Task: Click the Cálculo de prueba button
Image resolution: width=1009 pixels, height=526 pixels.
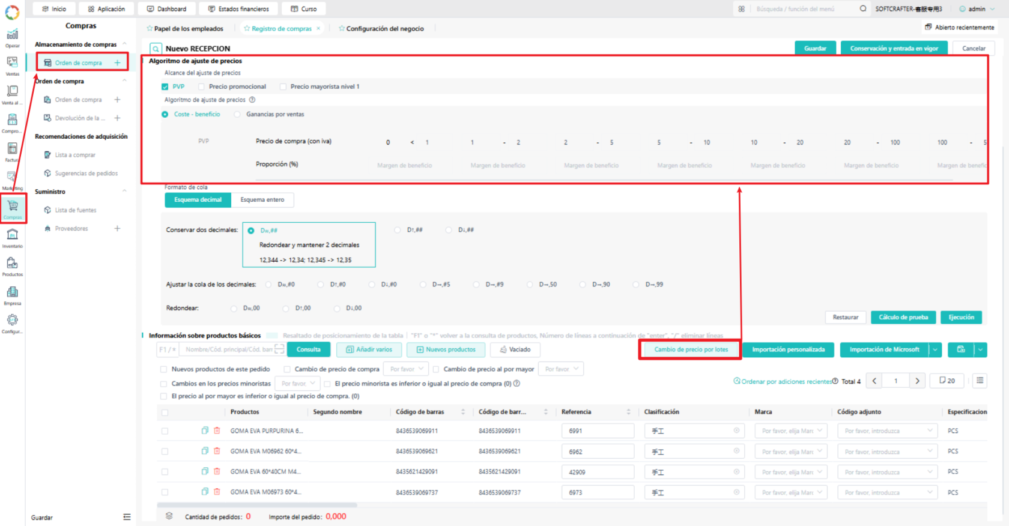Action: (x=903, y=317)
